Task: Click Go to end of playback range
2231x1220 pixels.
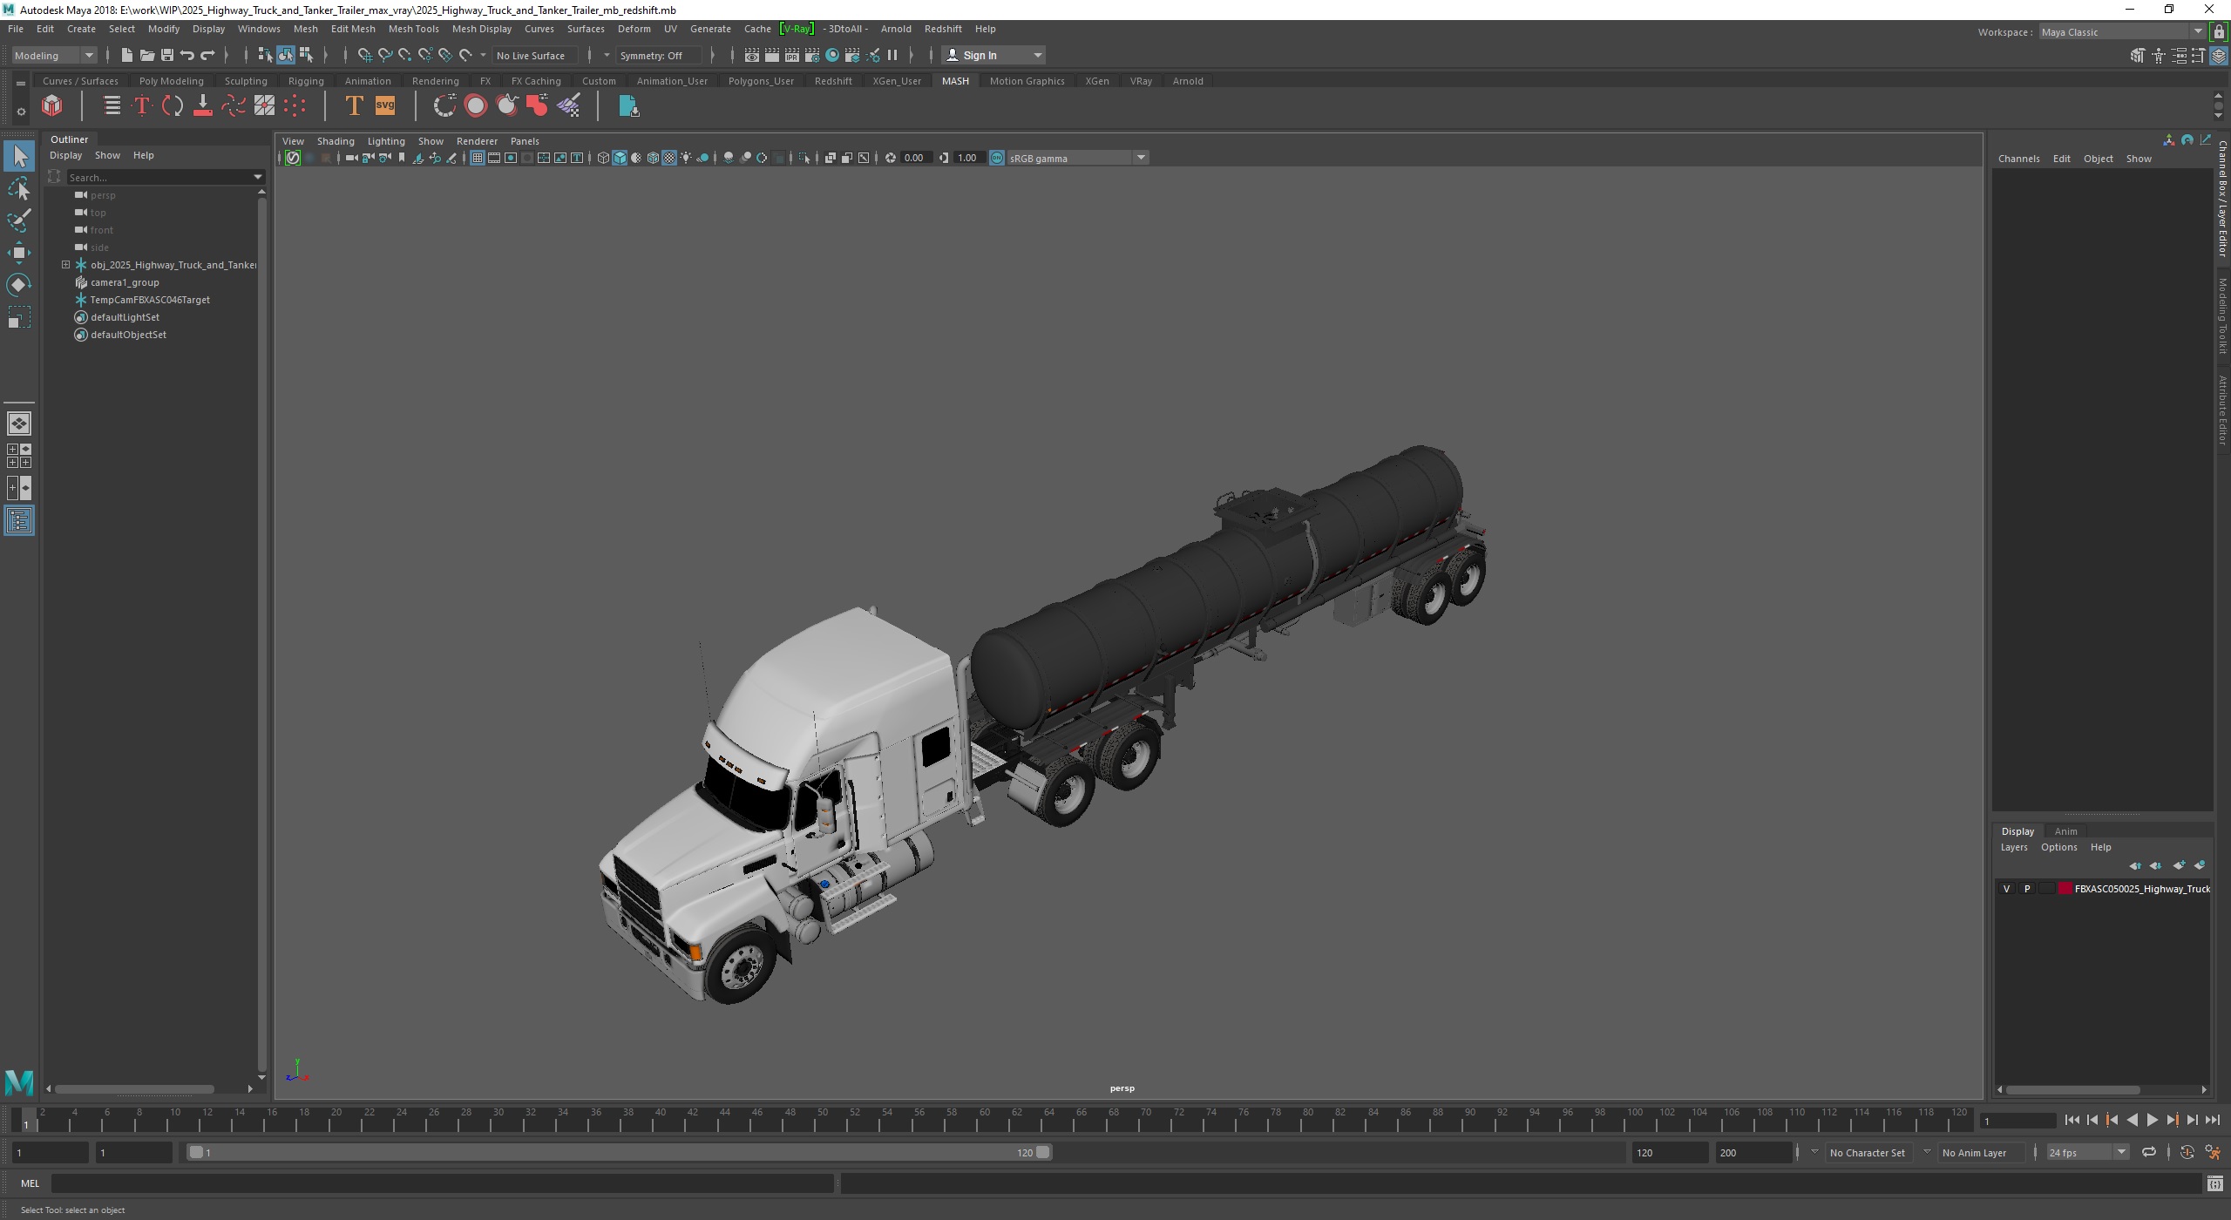Action: (2212, 1121)
